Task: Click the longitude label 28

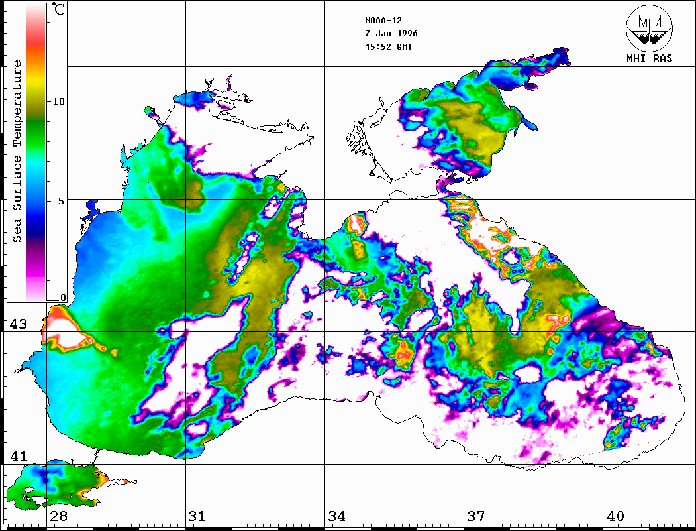Action: click(58, 516)
